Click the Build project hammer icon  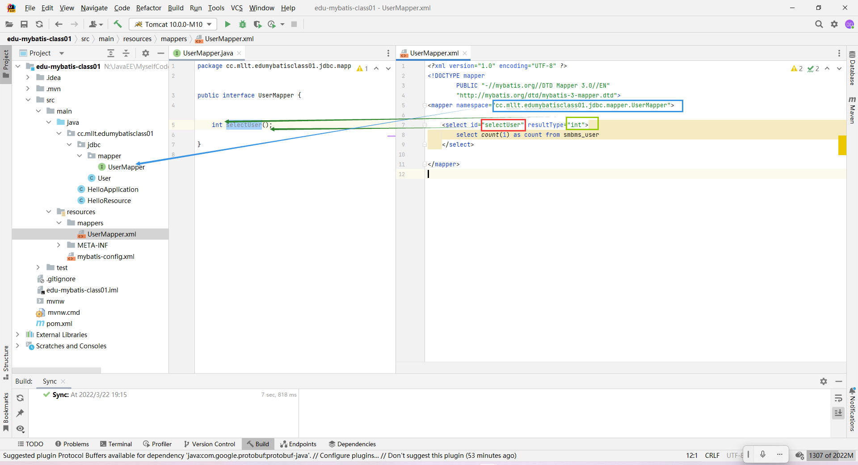tap(118, 24)
